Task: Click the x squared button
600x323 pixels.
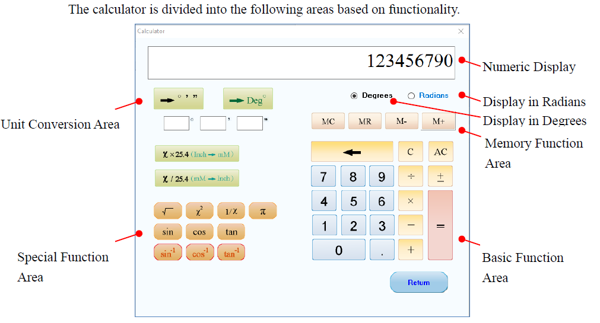Action: [199, 211]
